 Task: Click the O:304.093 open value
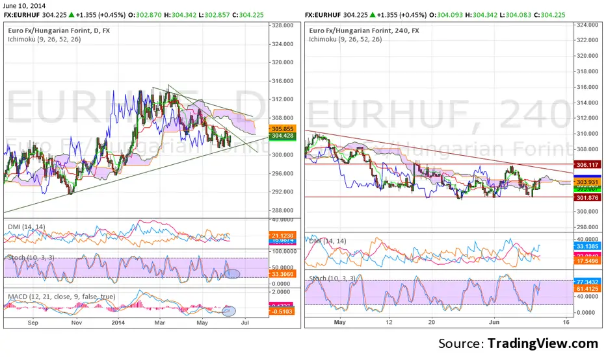(x=446, y=15)
